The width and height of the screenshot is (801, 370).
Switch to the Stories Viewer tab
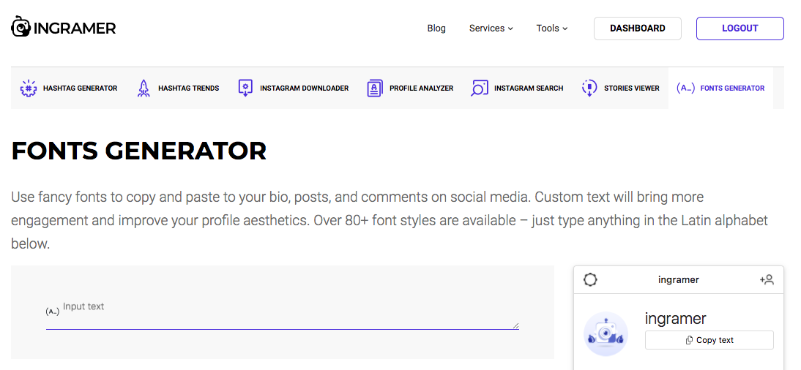tap(620, 88)
